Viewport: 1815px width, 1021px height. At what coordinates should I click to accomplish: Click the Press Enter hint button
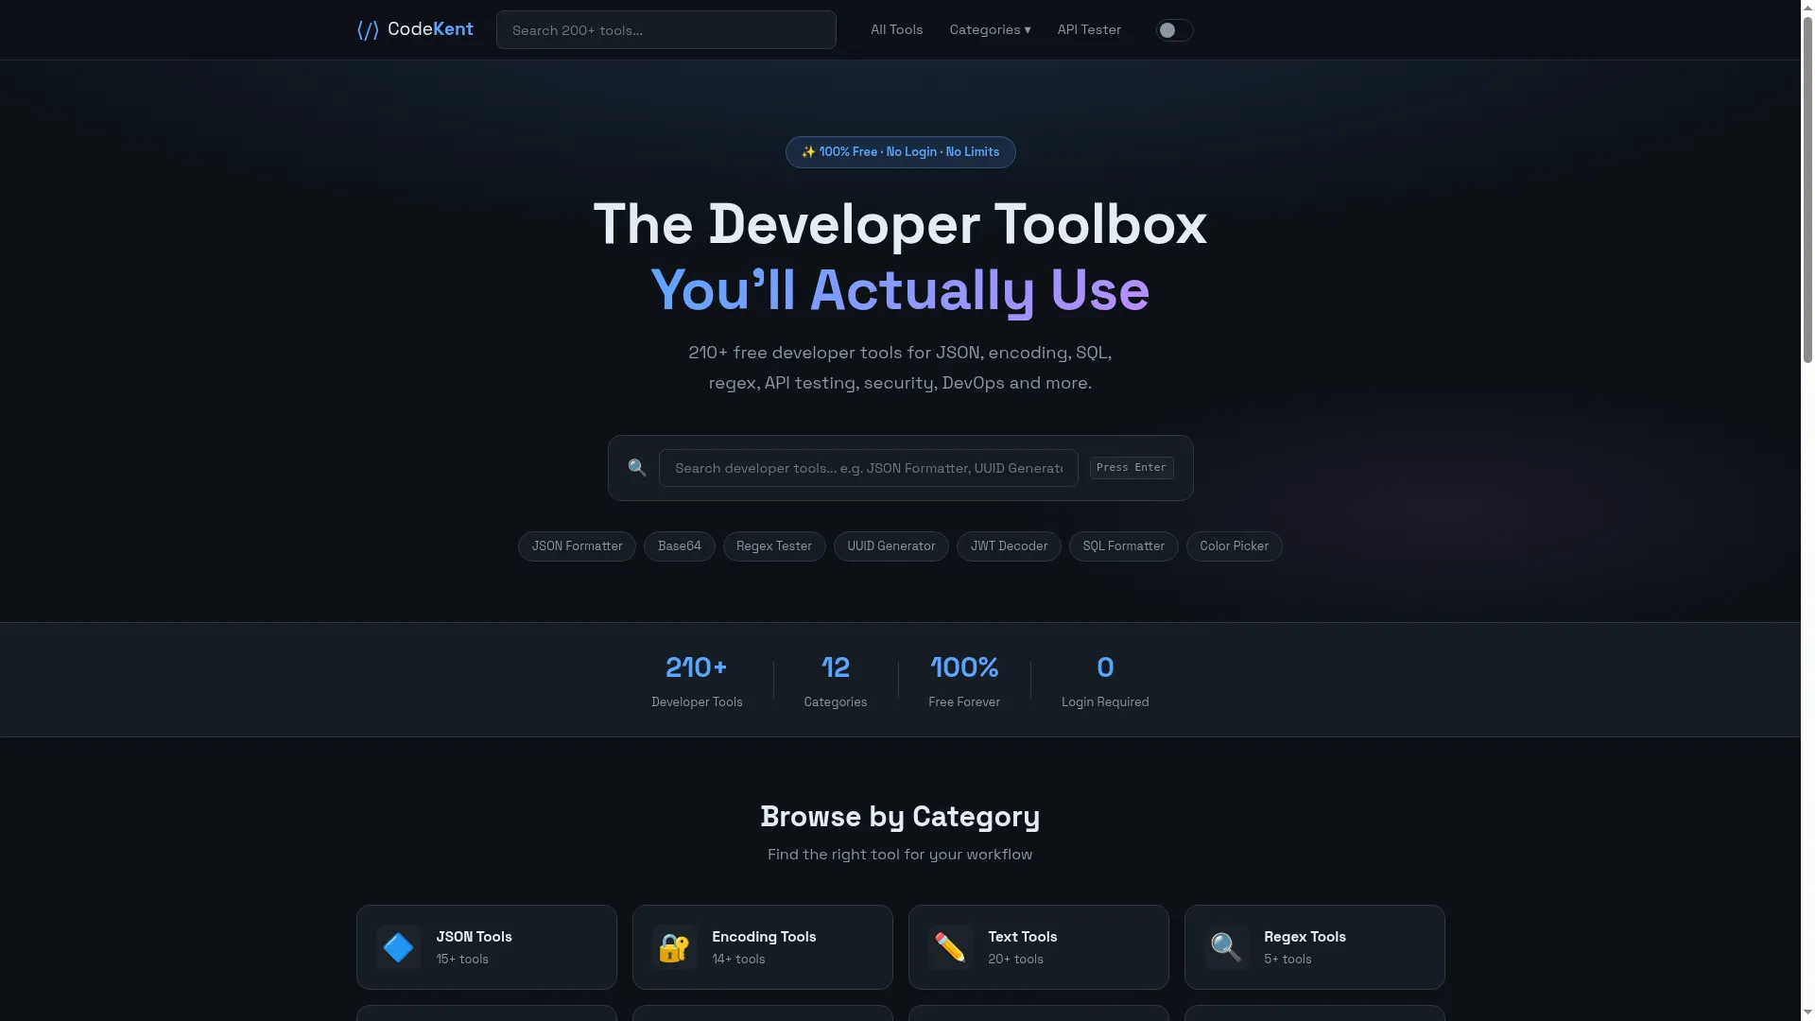(1132, 468)
